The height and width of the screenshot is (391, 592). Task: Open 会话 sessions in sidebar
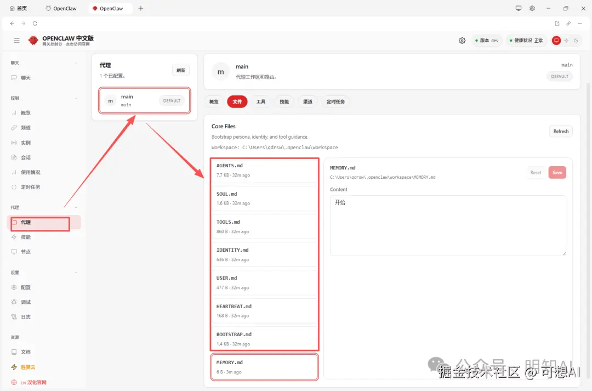(44, 157)
